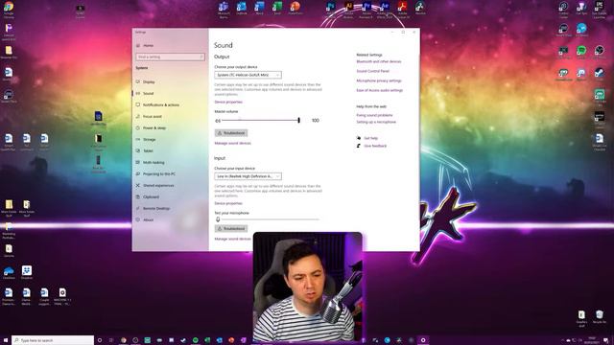Expand the output device dropdown
614x345 pixels.
(x=248, y=75)
